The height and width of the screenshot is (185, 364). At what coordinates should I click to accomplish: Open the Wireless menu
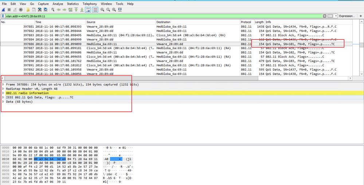pos(106,4)
